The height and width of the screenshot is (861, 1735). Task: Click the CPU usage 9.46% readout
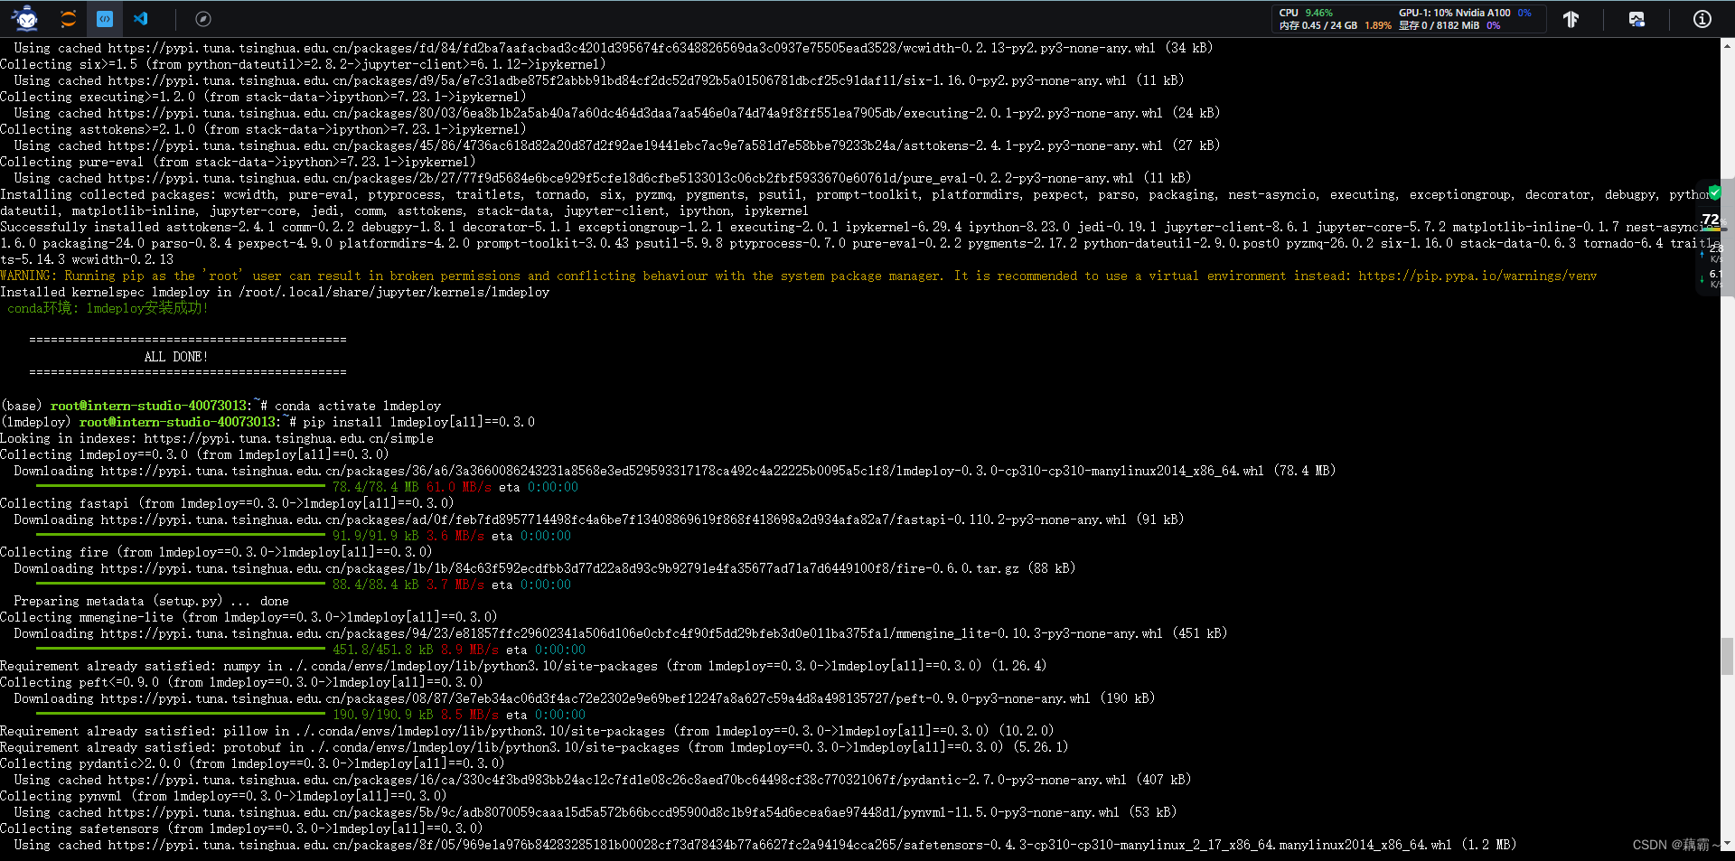[x=1306, y=13]
